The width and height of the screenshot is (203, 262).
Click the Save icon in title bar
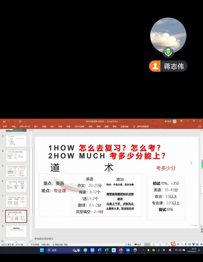(x=4, y=121)
